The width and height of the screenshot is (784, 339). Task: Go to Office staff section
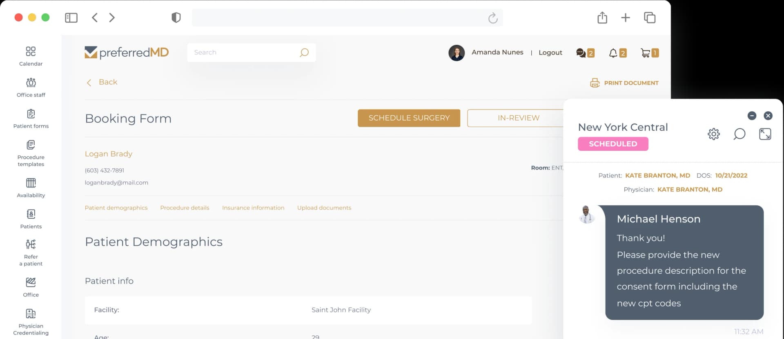pyautogui.click(x=31, y=83)
